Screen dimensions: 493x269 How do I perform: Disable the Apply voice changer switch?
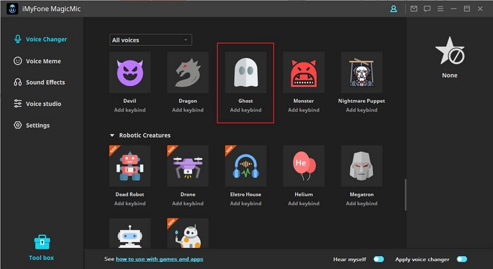click(462, 259)
